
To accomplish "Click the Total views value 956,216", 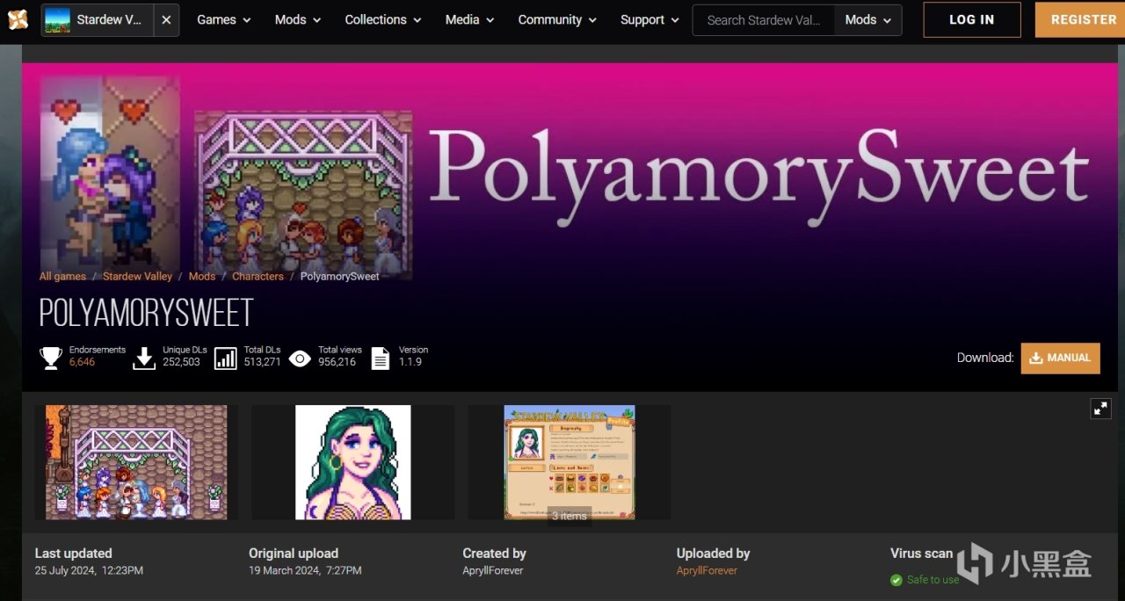I will tap(337, 362).
